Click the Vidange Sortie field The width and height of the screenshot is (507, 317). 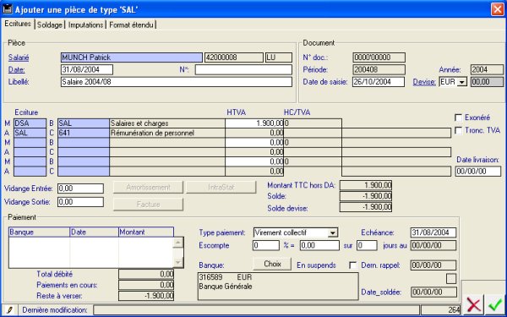80,202
